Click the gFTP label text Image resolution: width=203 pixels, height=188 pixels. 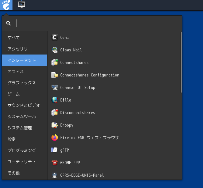(x=64, y=150)
